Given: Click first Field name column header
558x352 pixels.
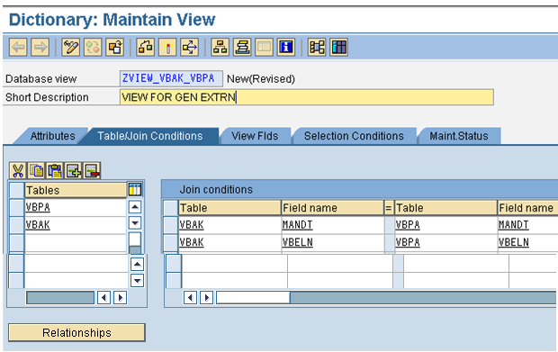Looking at the screenshot, I should click(332, 207).
